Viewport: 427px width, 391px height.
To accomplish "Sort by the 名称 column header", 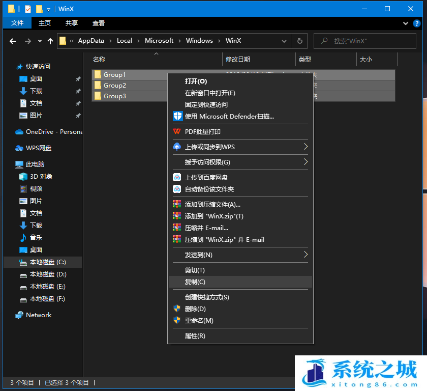I will pyautogui.click(x=157, y=60).
